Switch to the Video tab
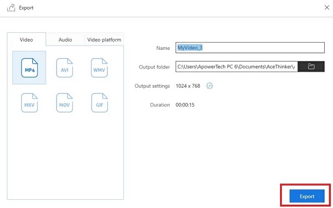 (26, 39)
